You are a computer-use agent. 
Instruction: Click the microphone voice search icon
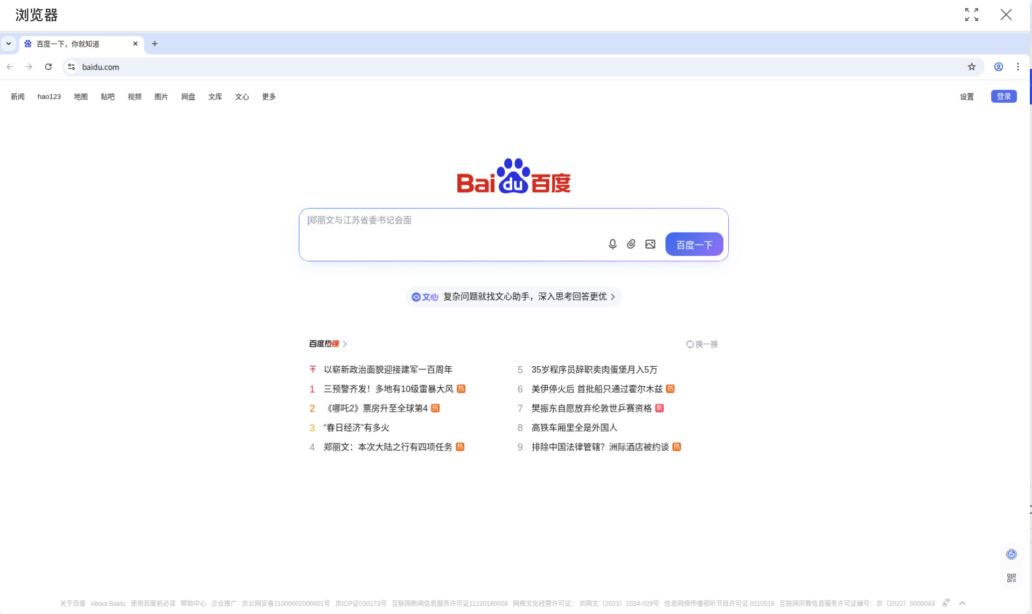click(612, 245)
